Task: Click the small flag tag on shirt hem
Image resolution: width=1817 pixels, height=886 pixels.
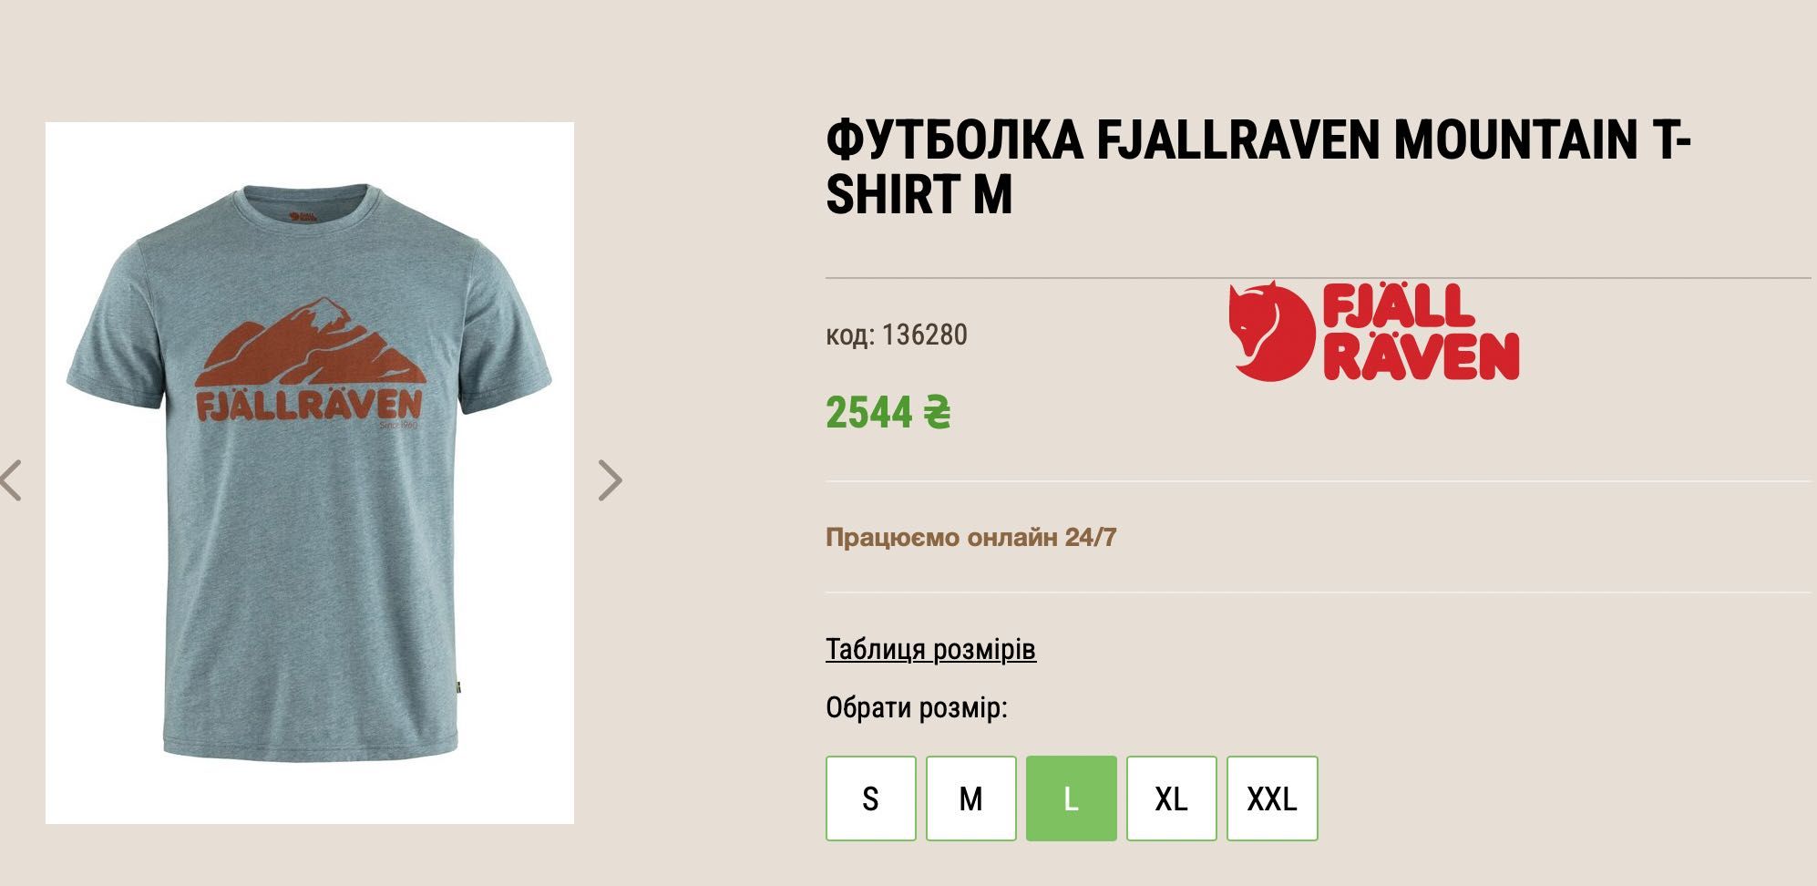Action: pyautogui.click(x=457, y=685)
